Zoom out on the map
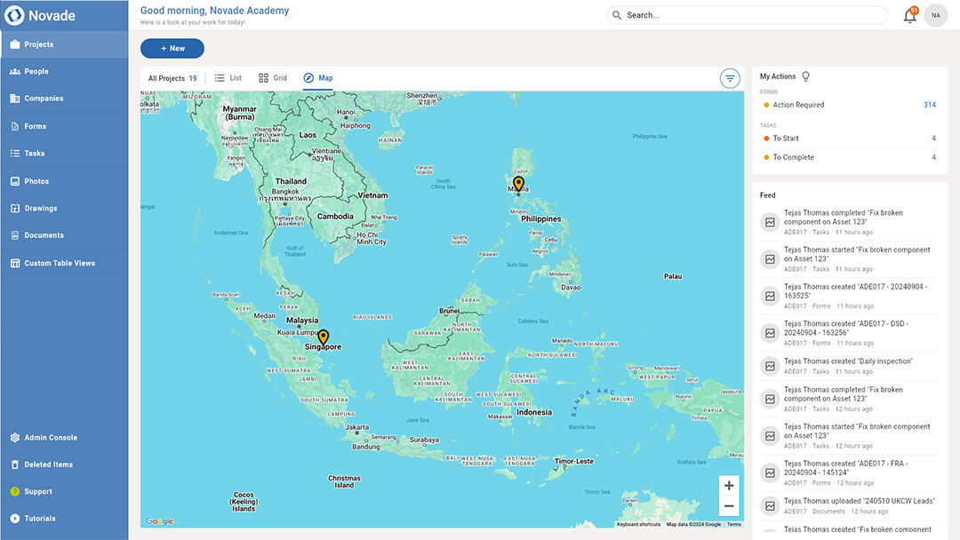 tap(729, 504)
